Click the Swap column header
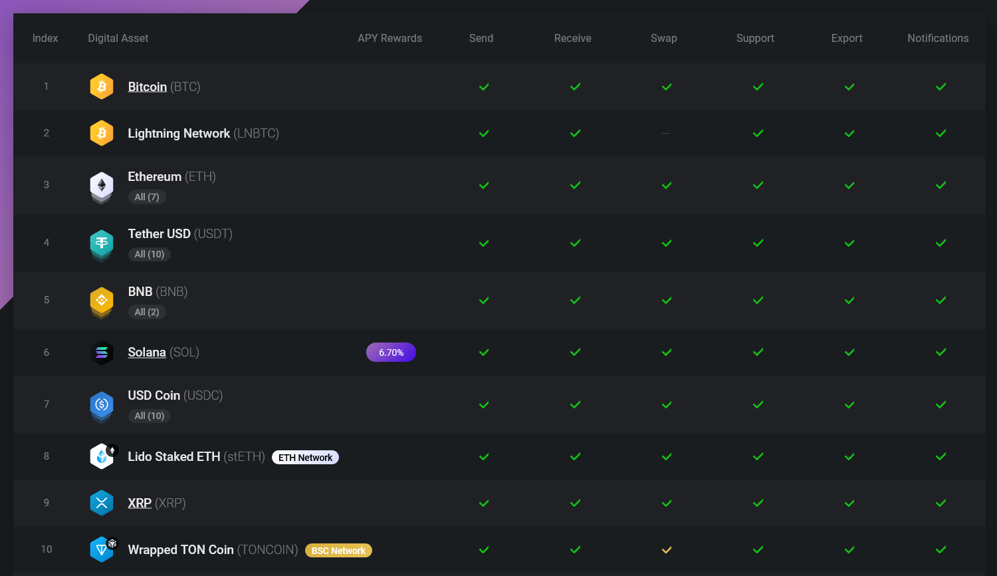This screenshot has width=997, height=576. [x=664, y=39]
